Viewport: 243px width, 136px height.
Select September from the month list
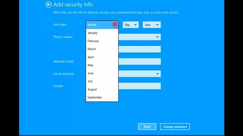pyautogui.click(x=102, y=97)
